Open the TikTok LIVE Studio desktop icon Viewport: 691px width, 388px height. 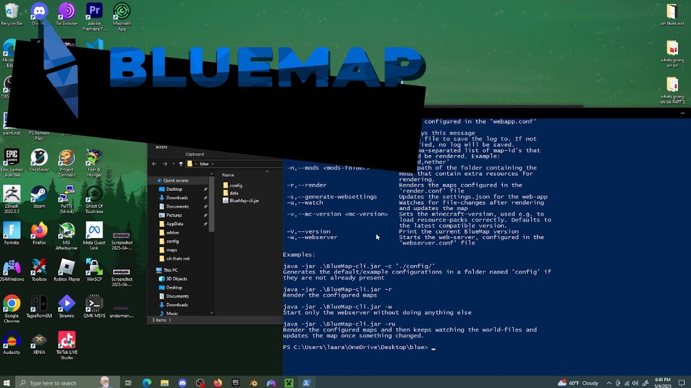coord(67,346)
